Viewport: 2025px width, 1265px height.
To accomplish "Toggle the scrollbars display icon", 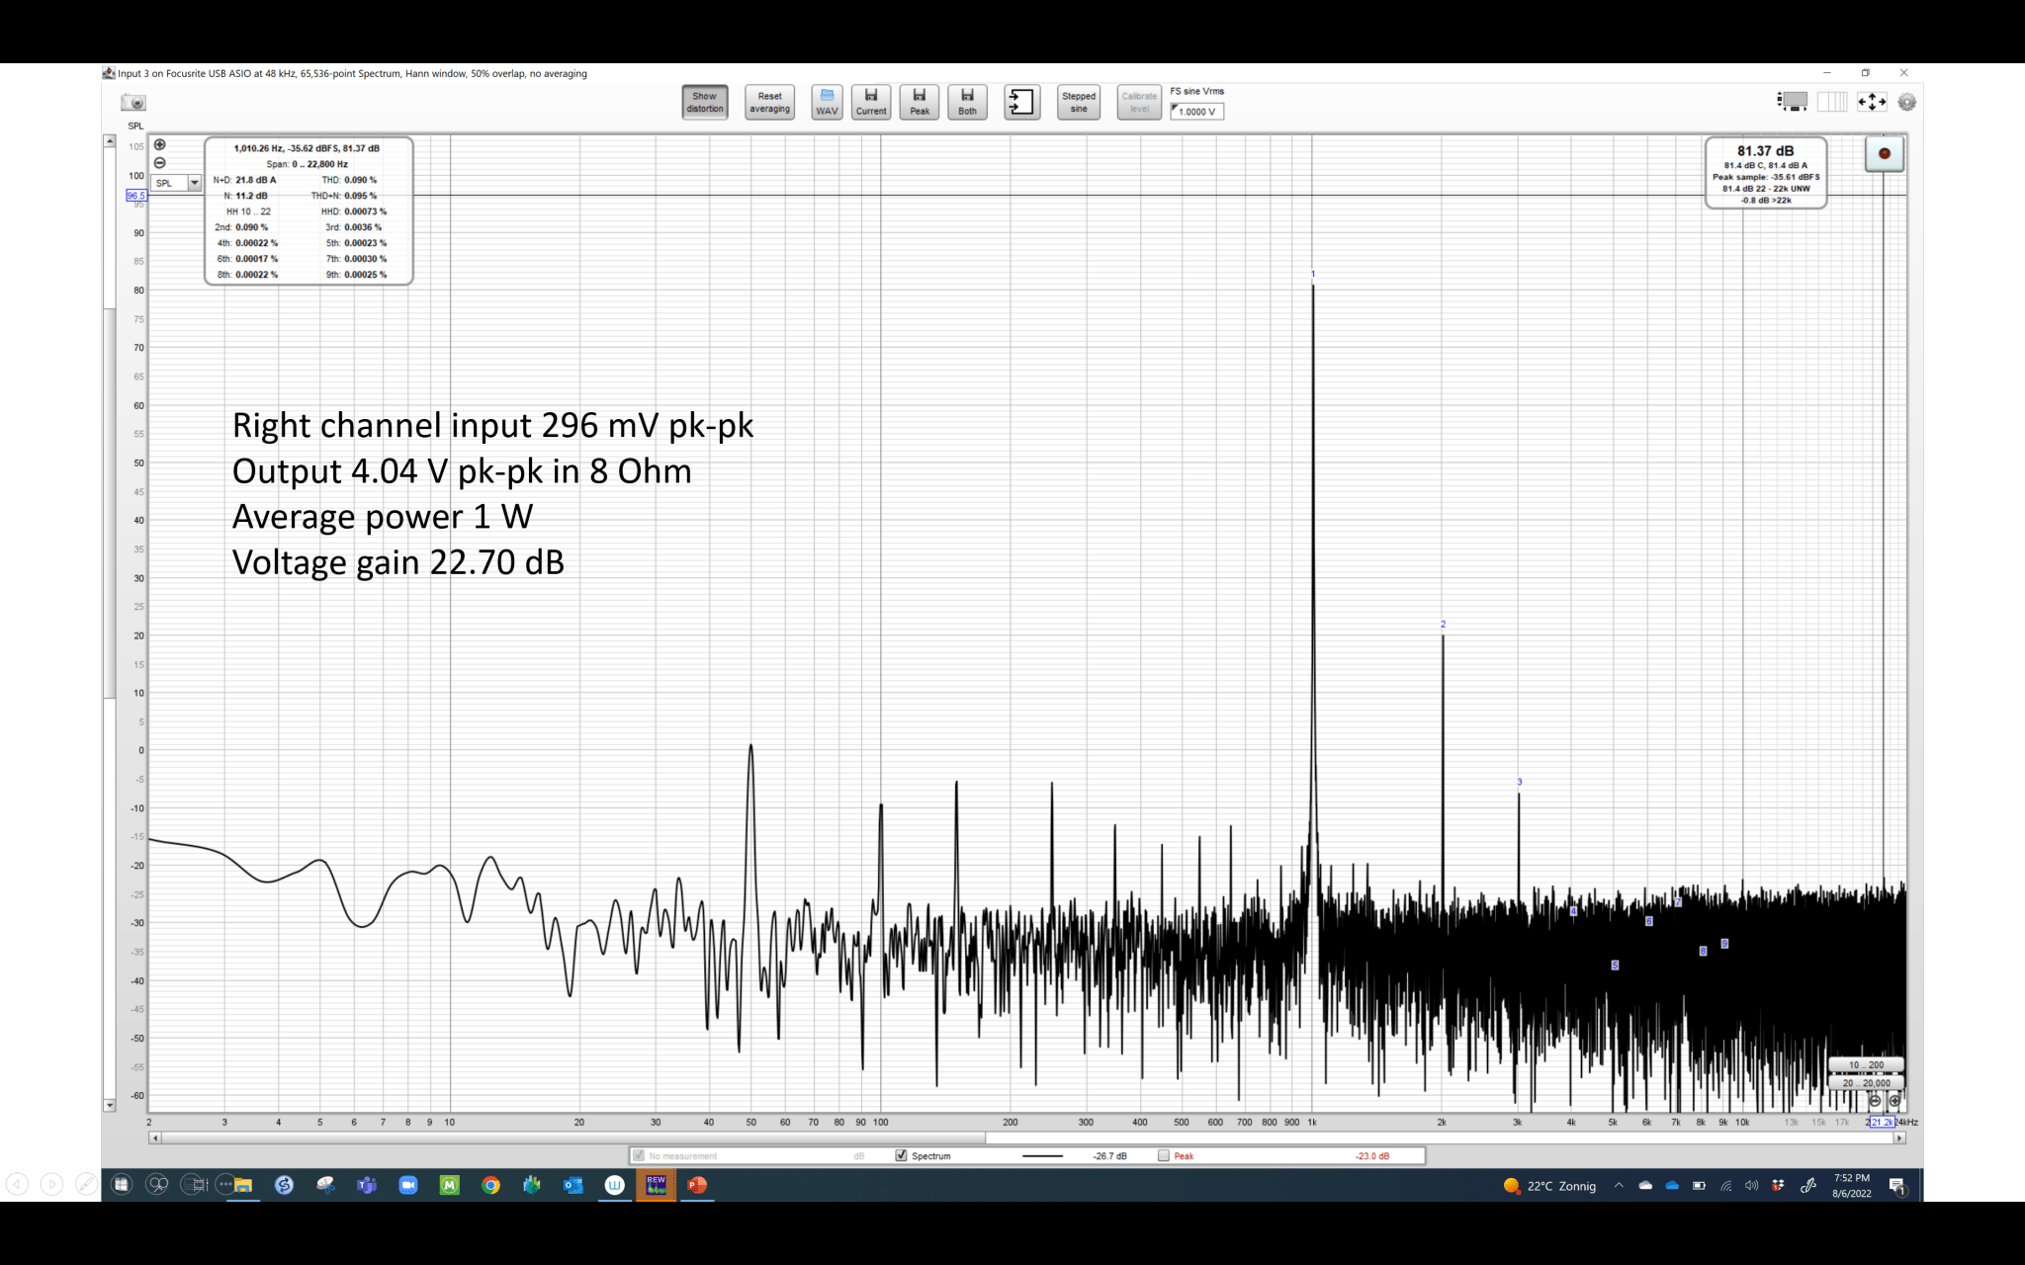I will 1793,102.
